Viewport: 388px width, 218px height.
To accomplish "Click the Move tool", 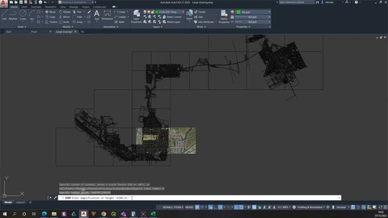I will point(50,12).
